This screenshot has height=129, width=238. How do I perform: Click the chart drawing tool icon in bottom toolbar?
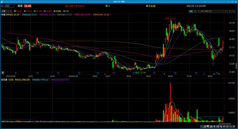205,126
